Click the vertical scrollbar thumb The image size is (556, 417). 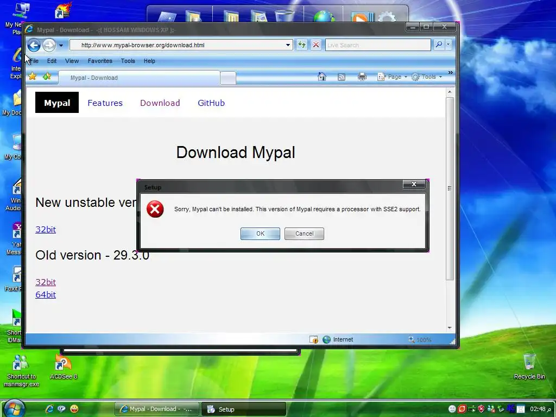[450, 188]
